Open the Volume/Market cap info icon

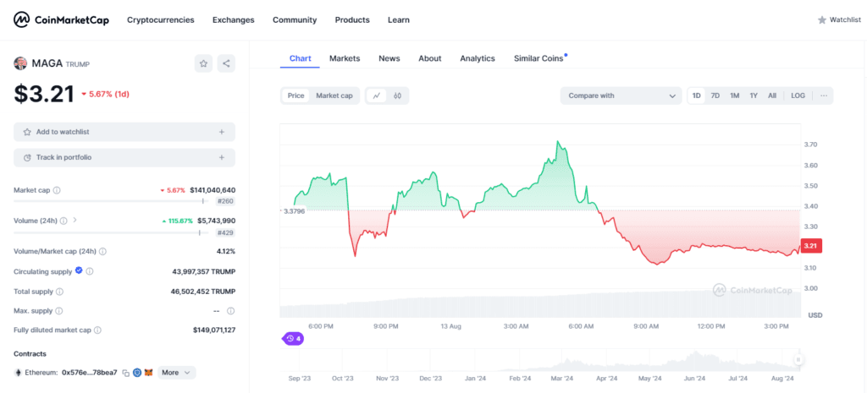pyautogui.click(x=102, y=251)
